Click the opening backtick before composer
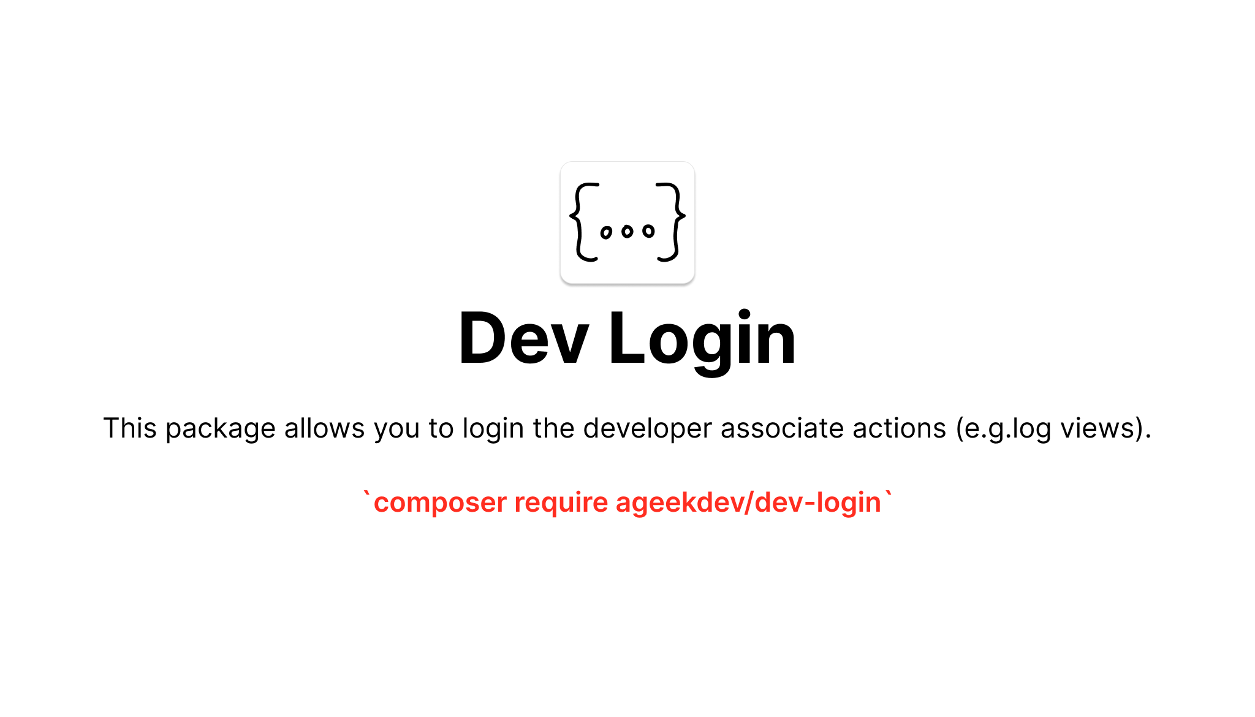The image size is (1255, 717). pos(367,494)
